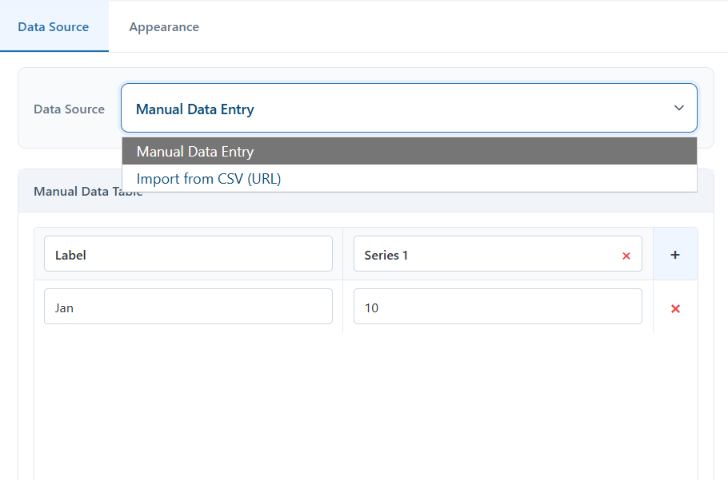Add a new series column
Image resolution: width=728 pixels, height=480 pixels.
click(675, 254)
